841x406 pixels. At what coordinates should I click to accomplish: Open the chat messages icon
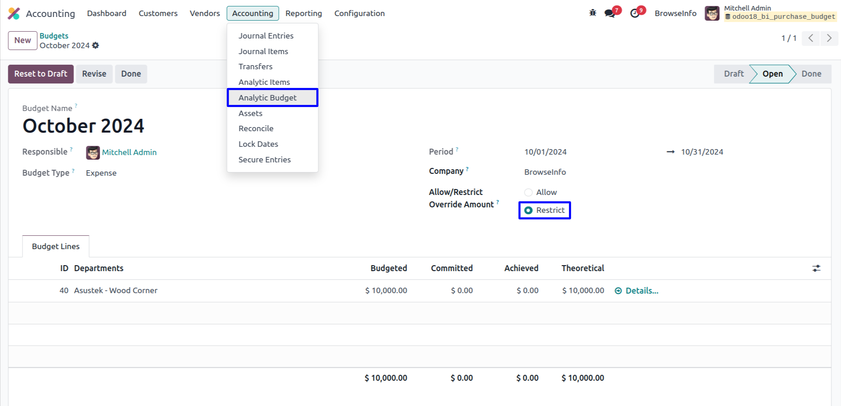610,13
